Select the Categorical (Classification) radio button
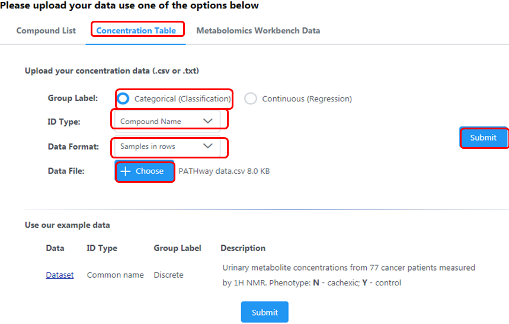 [x=124, y=99]
